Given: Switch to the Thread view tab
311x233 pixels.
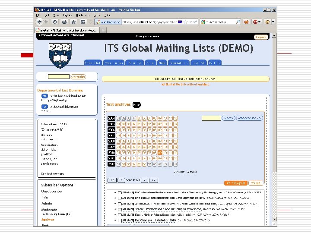Looking at the screenshot, I should tap(256, 183).
